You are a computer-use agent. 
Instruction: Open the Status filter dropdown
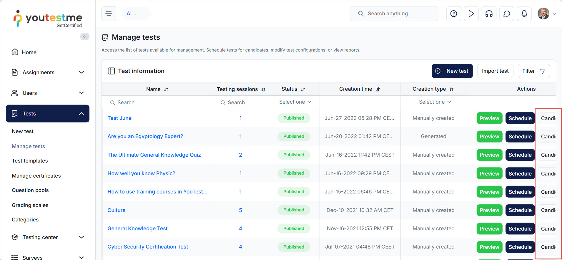pos(295,102)
